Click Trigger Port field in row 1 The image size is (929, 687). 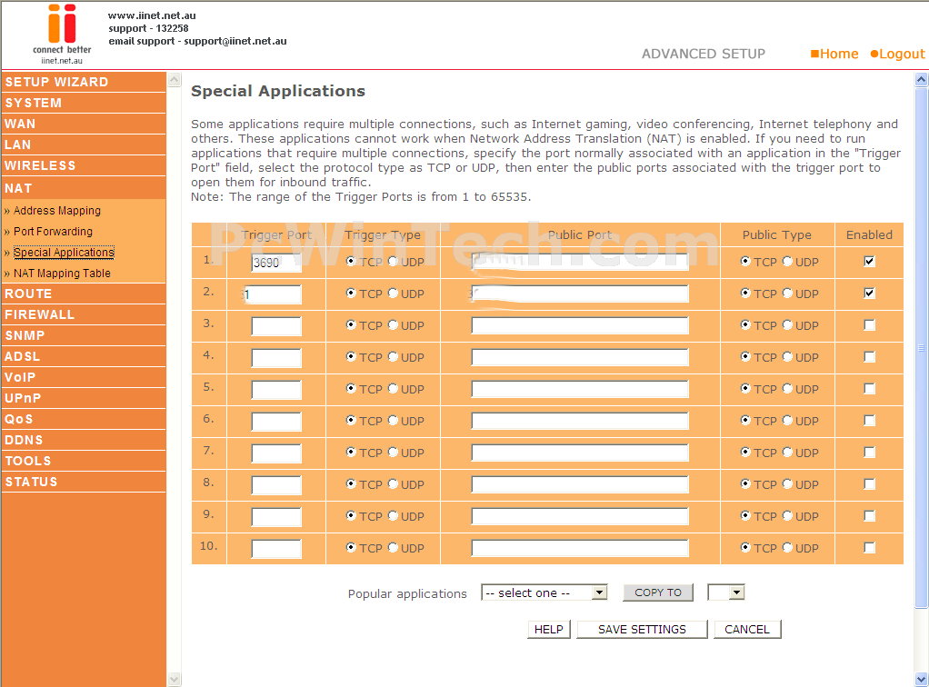tap(276, 263)
